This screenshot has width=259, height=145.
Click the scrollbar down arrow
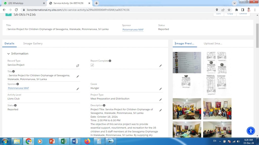(257, 136)
